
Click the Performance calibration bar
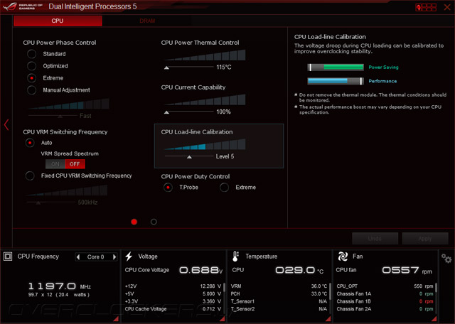coord(336,81)
